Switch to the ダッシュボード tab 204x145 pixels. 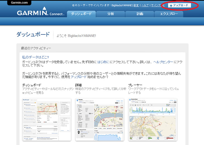[x=81, y=14]
